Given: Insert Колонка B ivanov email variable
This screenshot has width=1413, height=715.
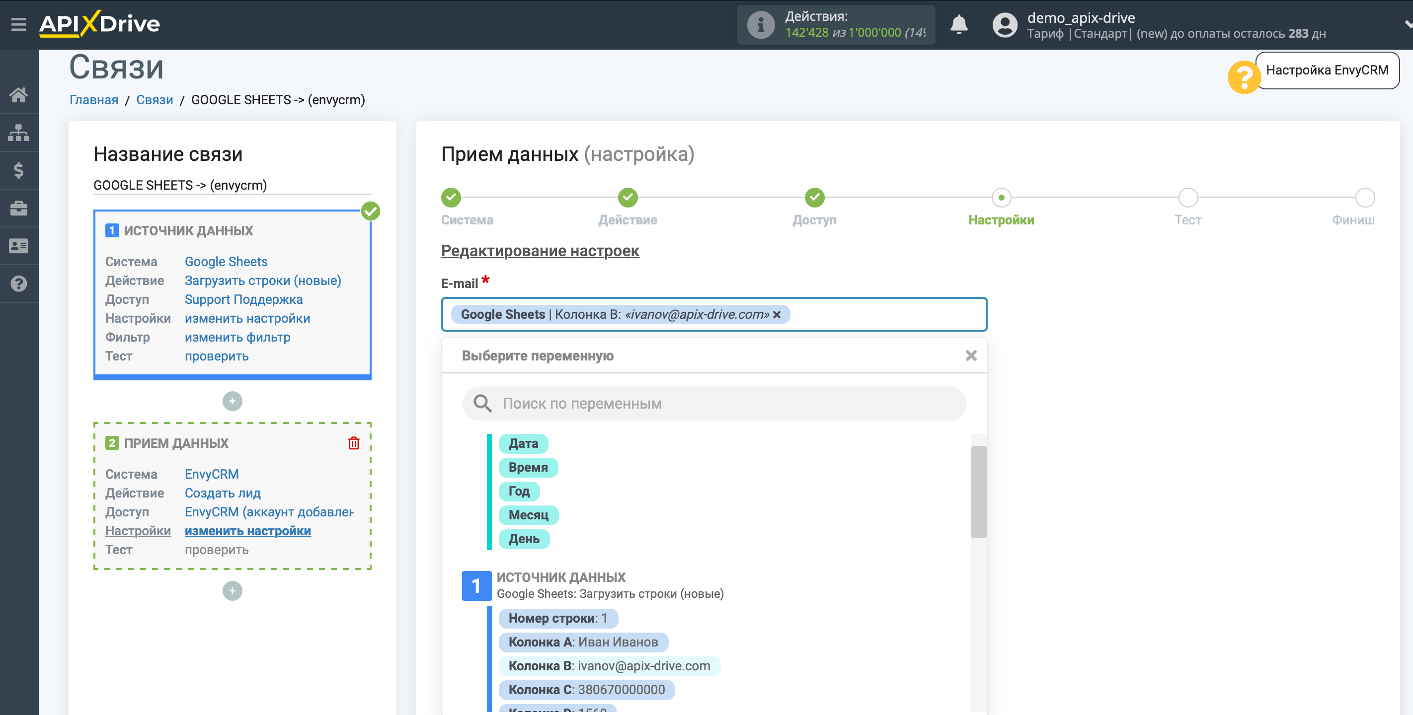Looking at the screenshot, I should 609,666.
